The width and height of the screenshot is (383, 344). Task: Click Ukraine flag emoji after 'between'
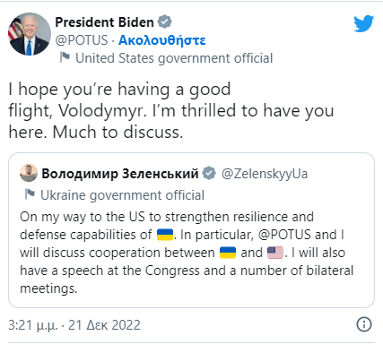[228, 253]
